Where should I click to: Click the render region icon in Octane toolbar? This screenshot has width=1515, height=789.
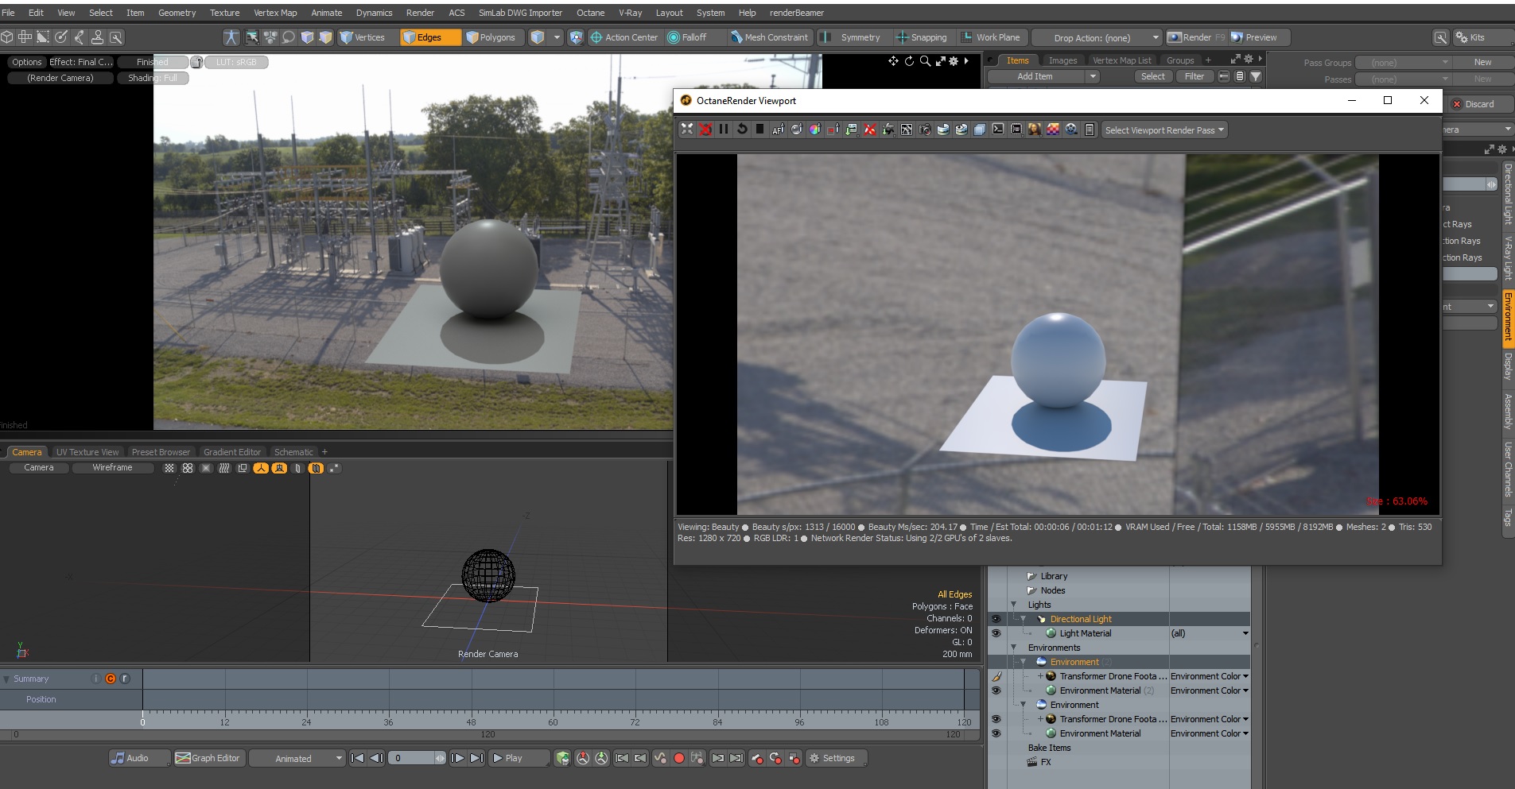click(x=833, y=130)
